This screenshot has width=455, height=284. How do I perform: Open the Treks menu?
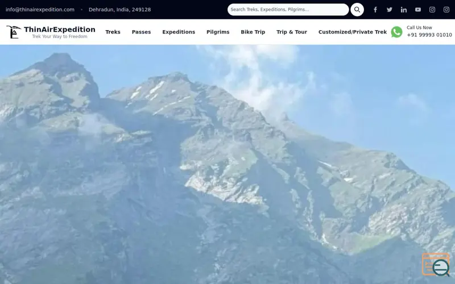click(x=113, y=32)
